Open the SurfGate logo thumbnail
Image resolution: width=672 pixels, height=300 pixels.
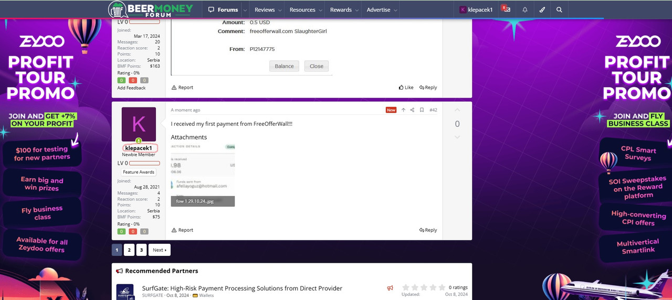pos(125,292)
